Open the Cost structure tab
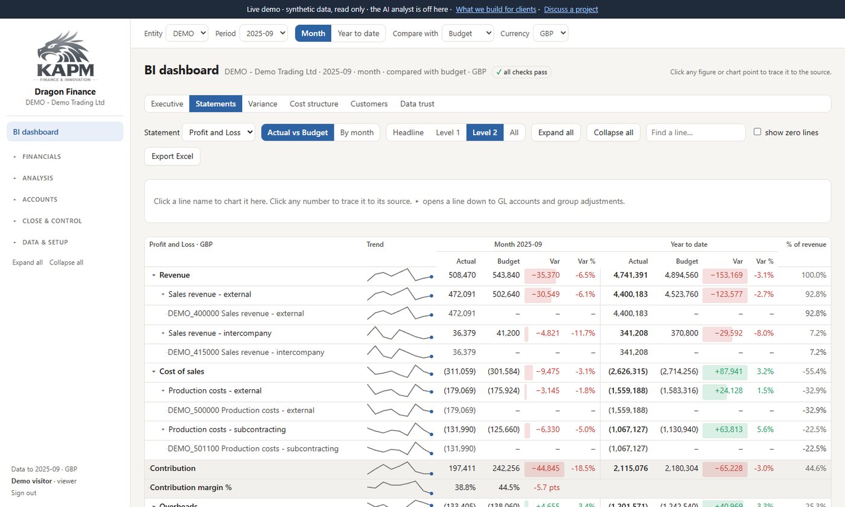This screenshot has width=845, height=507. (314, 104)
